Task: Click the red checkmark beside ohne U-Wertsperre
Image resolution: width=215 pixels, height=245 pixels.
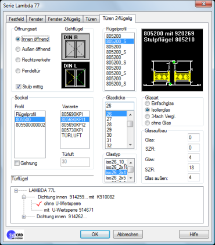Action: pos(39,204)
